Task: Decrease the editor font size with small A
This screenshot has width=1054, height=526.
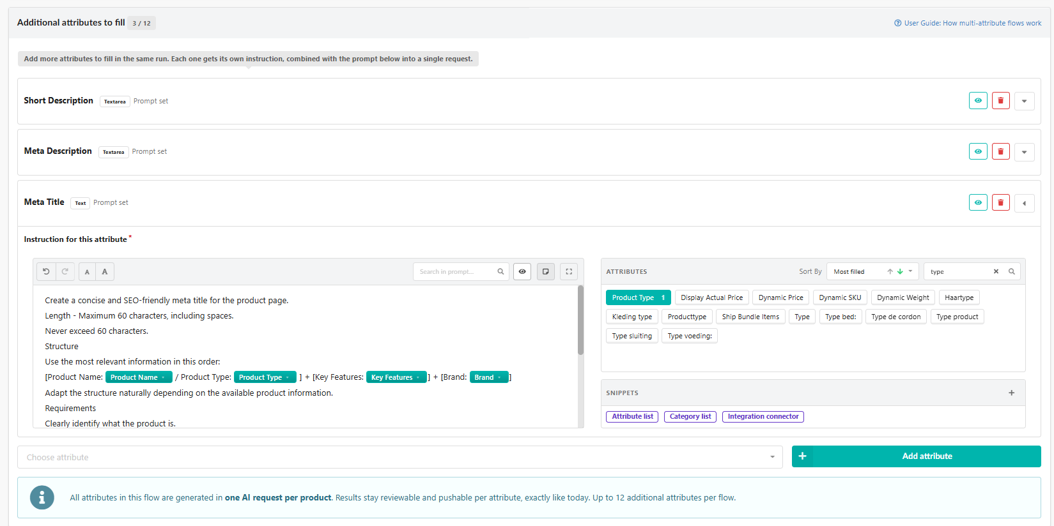Action: click(87, 271)
